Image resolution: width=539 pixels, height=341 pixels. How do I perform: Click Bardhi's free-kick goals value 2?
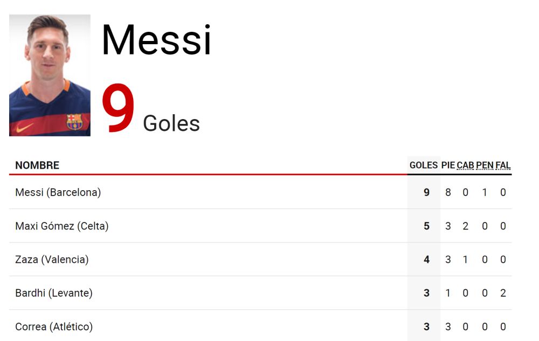point(503,293)
